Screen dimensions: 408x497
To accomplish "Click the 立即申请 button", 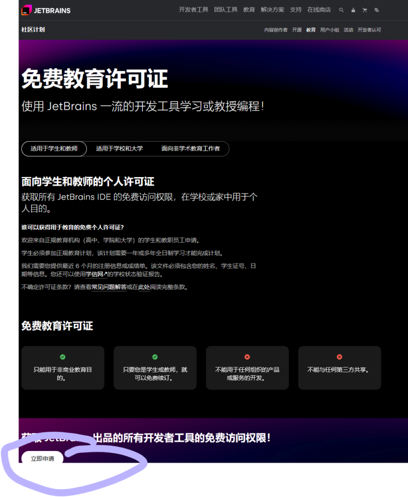I will (x=42, y=458).
